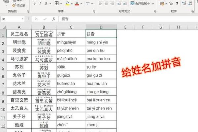
Task: Click the Insert Function fx icon
Action: pos(53,19)
